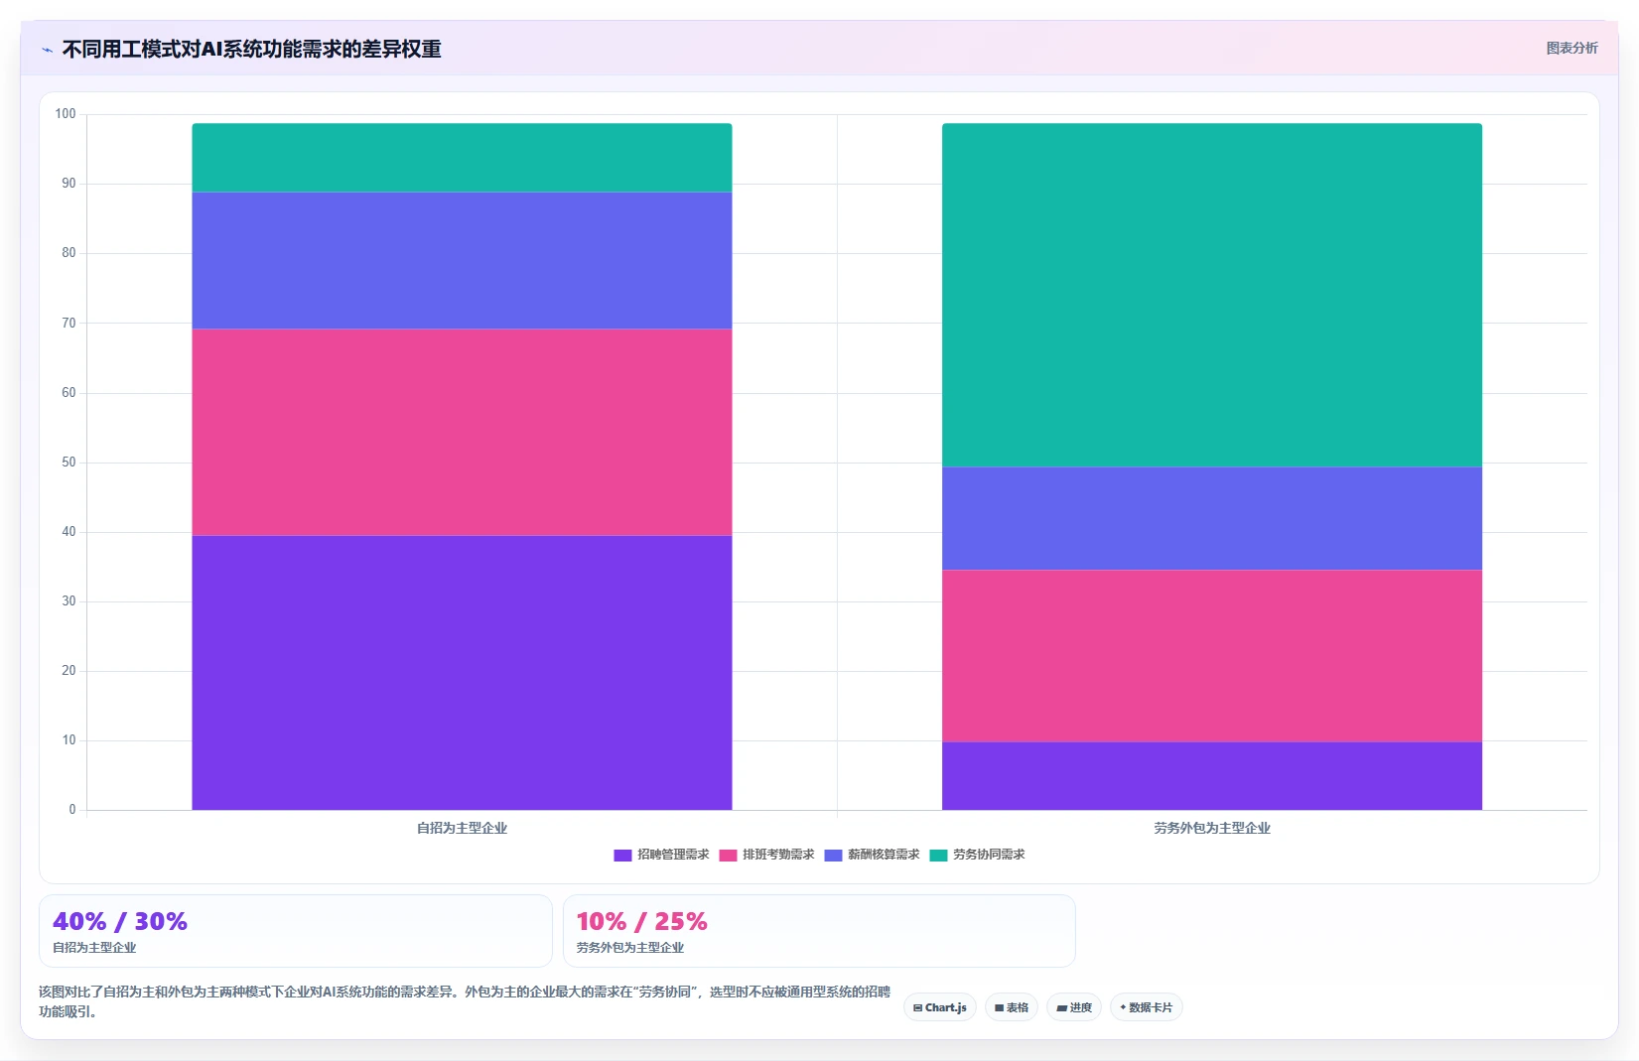Image resolution: width=1639 pixels, height=1061 pixels.
Task: Click the description paragraph starting 该图对比了
Action: pos(465,1001)
